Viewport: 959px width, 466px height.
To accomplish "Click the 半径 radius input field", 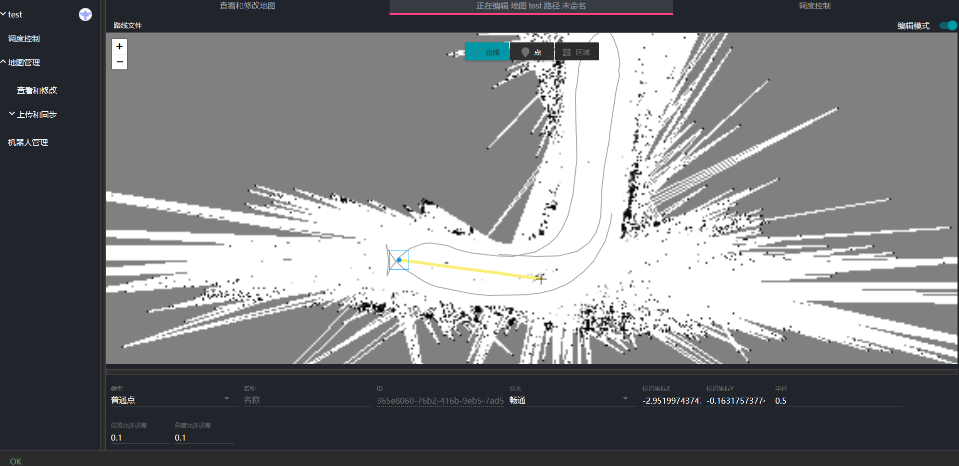I will coord(838,401).
